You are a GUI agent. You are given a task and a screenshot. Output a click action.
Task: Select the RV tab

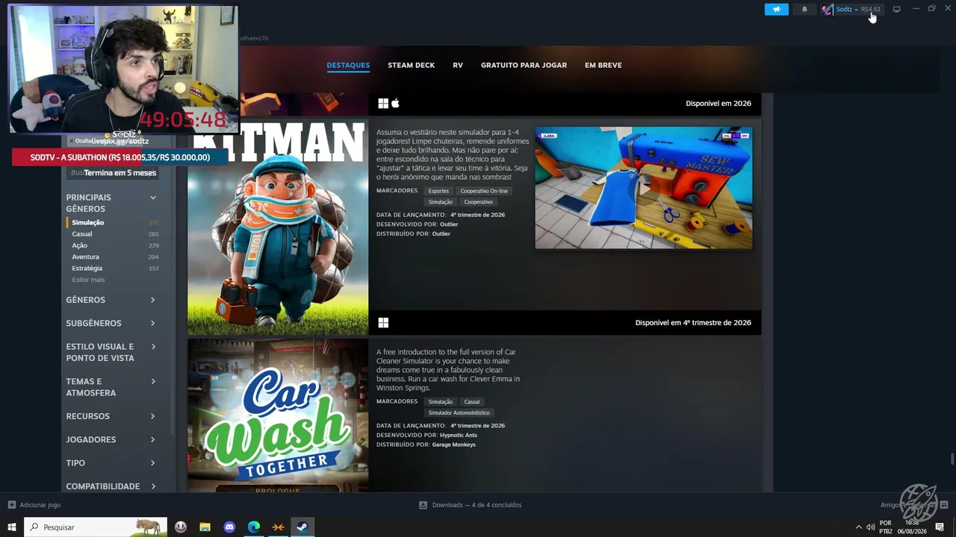tap(458, 65)
